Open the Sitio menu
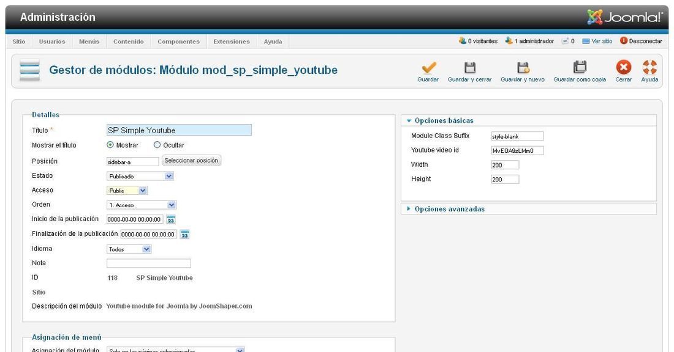Viewport: 674px width, 352px height. [19, 42]
